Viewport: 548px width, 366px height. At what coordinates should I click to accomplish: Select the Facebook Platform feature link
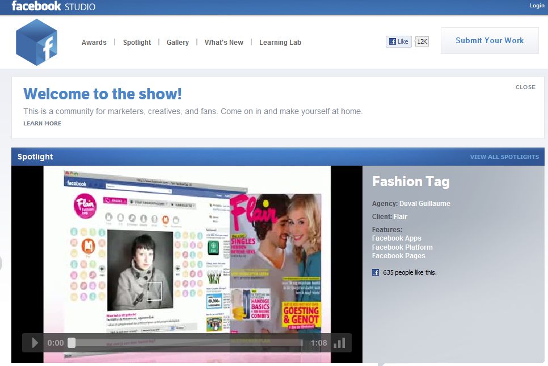pos(402,247)
